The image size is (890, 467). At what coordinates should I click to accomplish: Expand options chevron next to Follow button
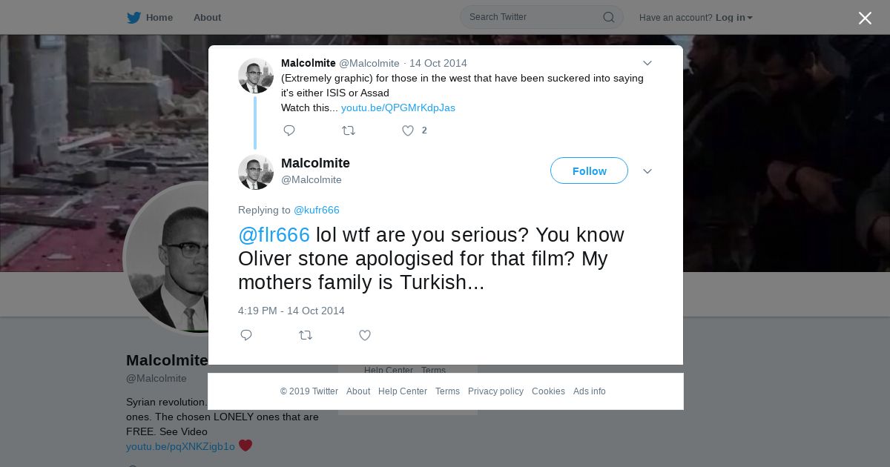[647, 171]
